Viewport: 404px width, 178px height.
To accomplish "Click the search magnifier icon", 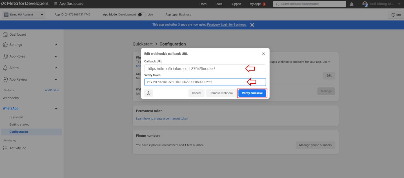I will pos(278,4).
